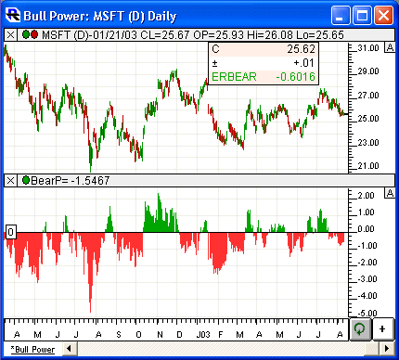Screen dimensions: 399x360
Task: Toggle auto-scale A button on price pane
Action: 390,47
